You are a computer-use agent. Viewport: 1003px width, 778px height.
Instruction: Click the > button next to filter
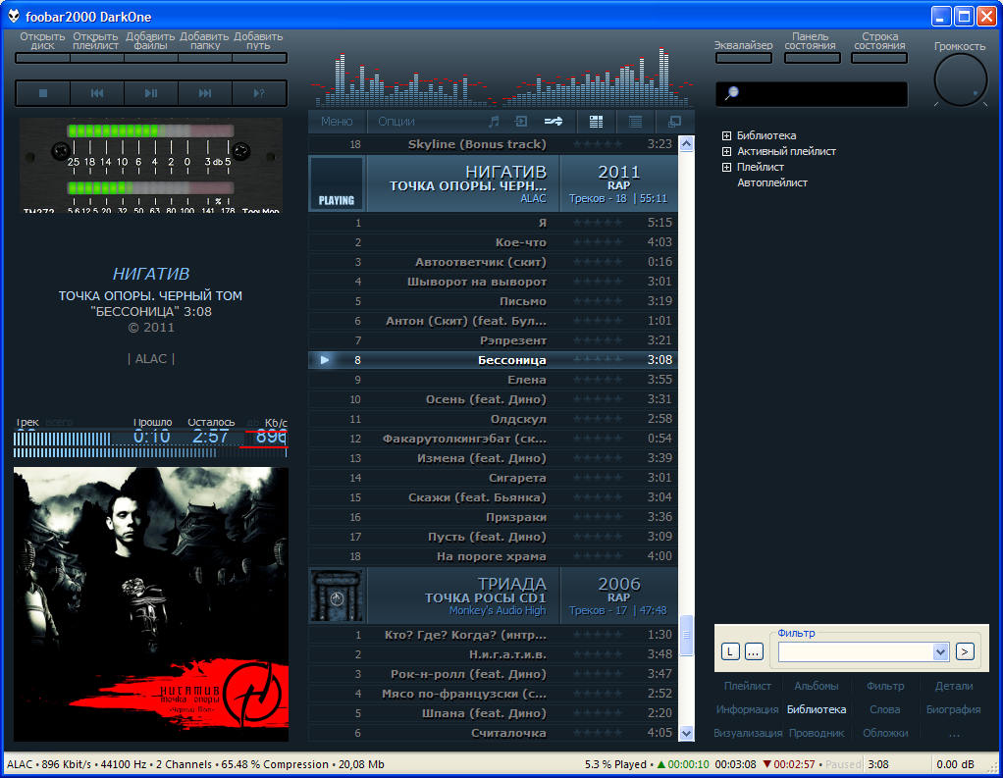click(x=965, y=652)
